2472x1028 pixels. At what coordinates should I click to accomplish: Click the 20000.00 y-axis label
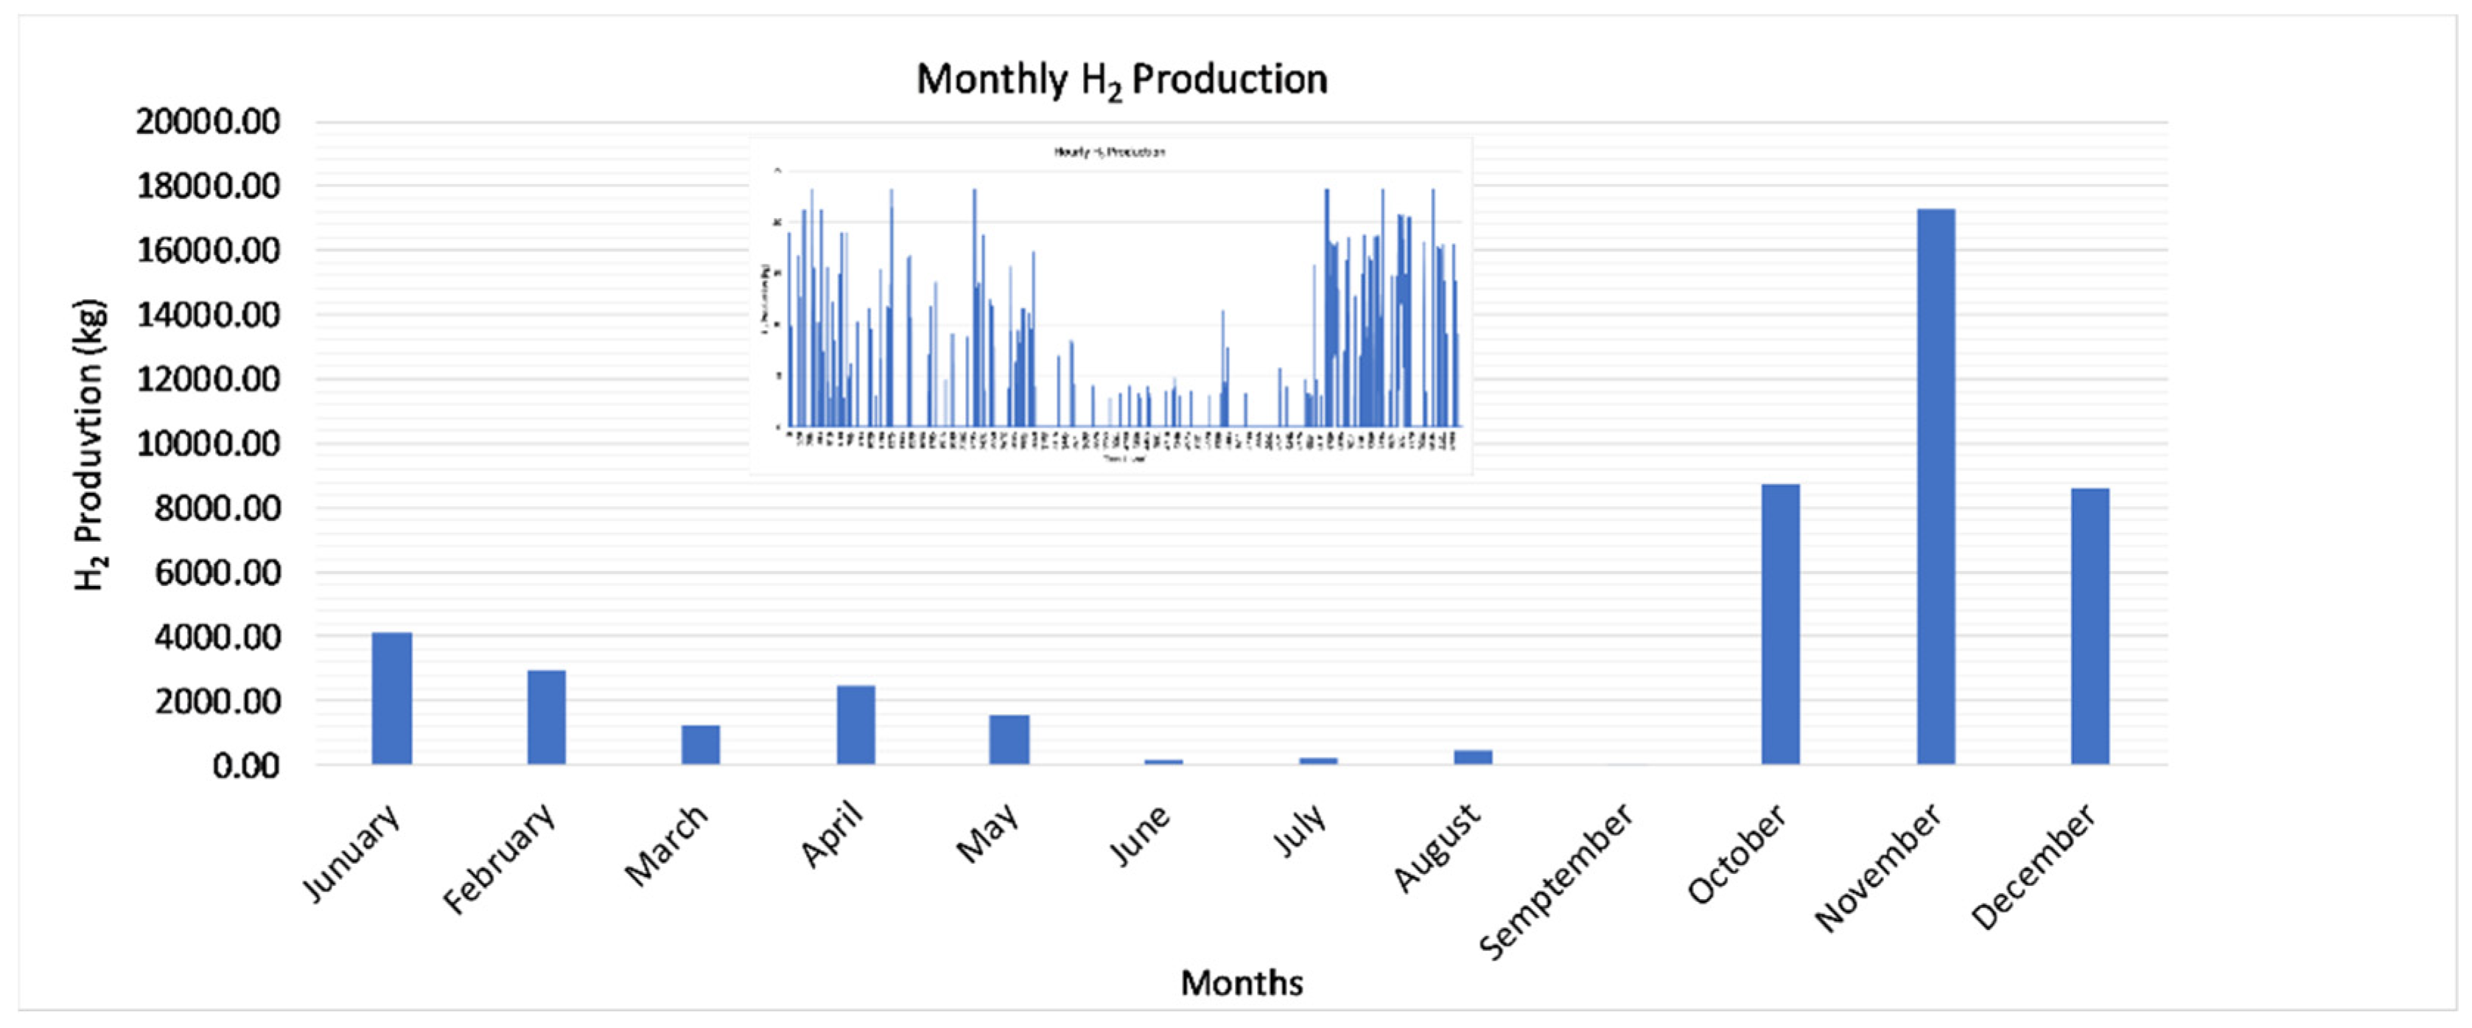point(207,122)
